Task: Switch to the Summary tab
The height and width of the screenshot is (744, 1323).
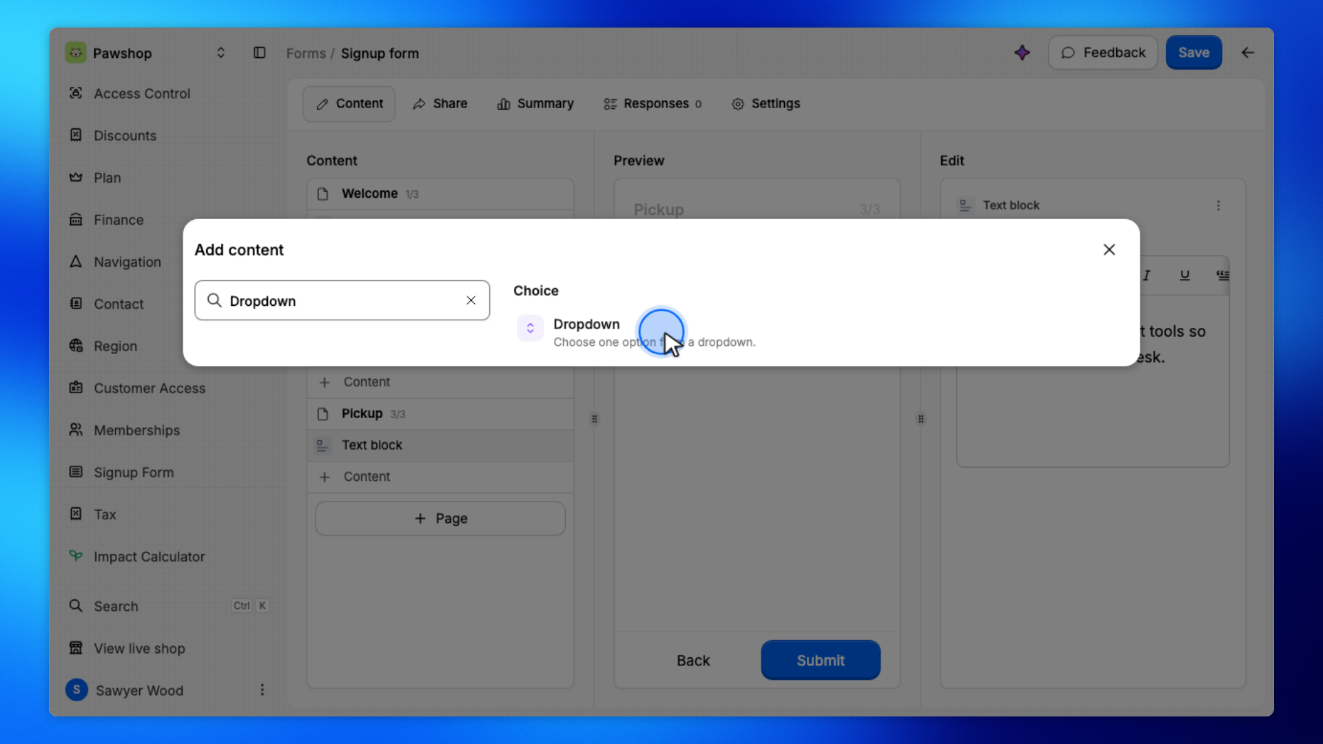Action: [535, 103]
